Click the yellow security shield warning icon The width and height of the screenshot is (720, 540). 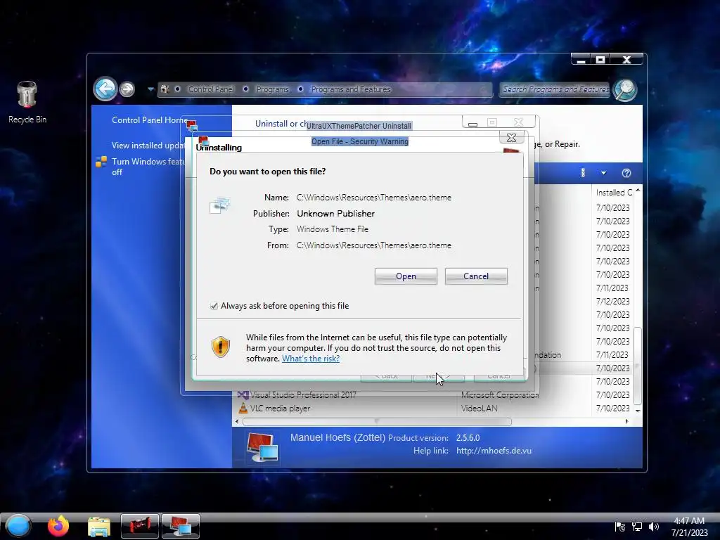(220, 347)
